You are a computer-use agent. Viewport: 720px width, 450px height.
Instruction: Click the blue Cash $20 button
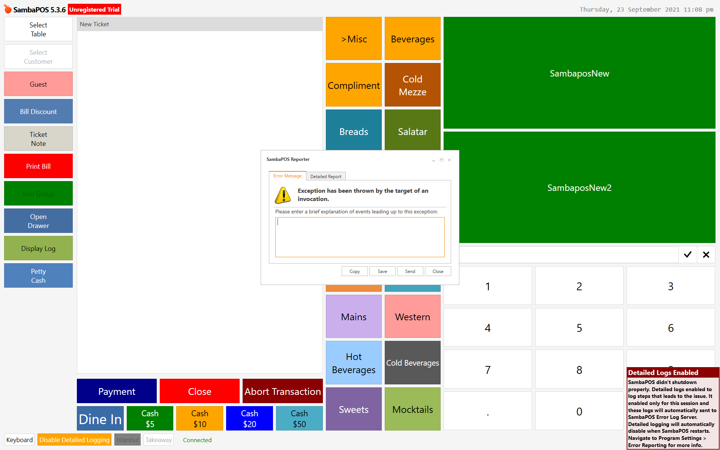[x=249, y=418]
